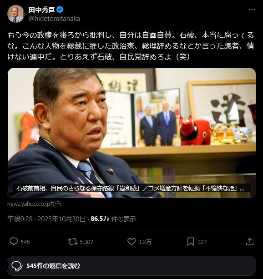
Task: Click the post timestamp 午後0:28 2025年10月30日
Action: click(x=46, y=219)
